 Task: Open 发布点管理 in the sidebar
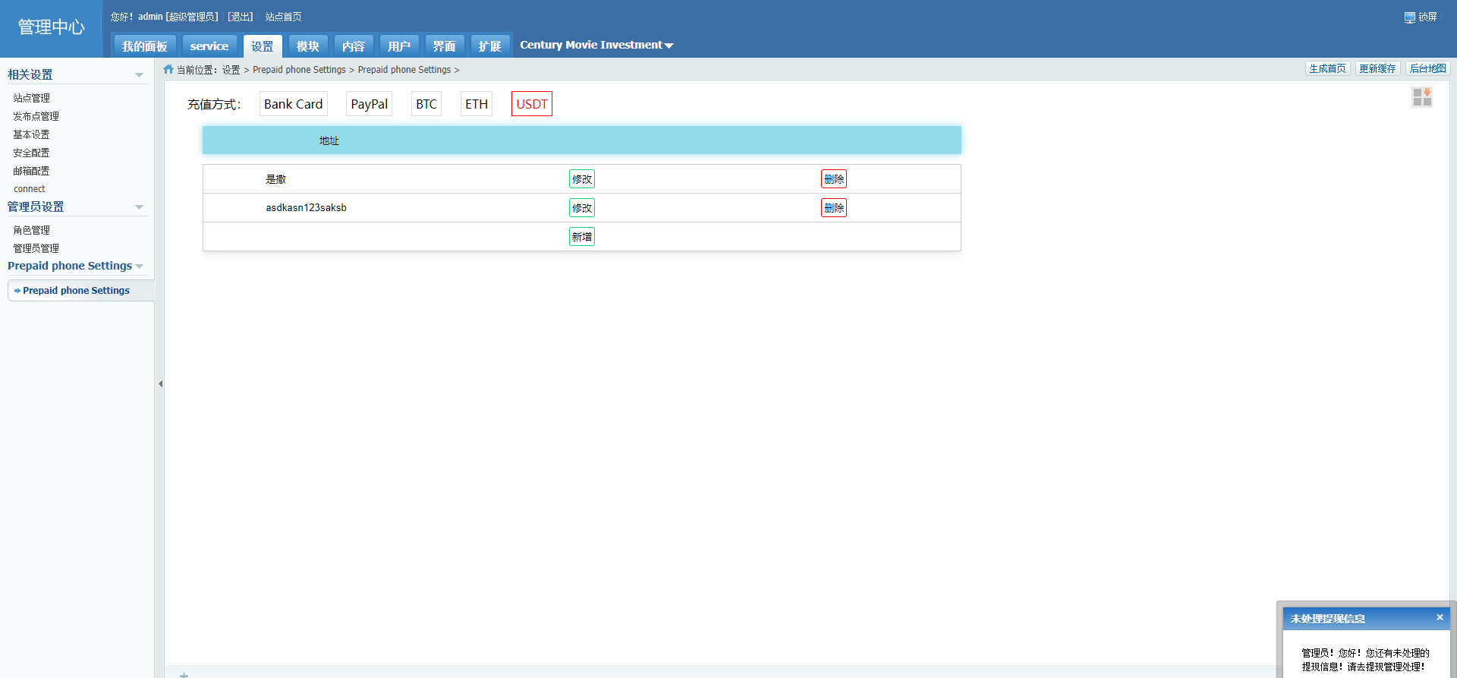tap(36, 116)
